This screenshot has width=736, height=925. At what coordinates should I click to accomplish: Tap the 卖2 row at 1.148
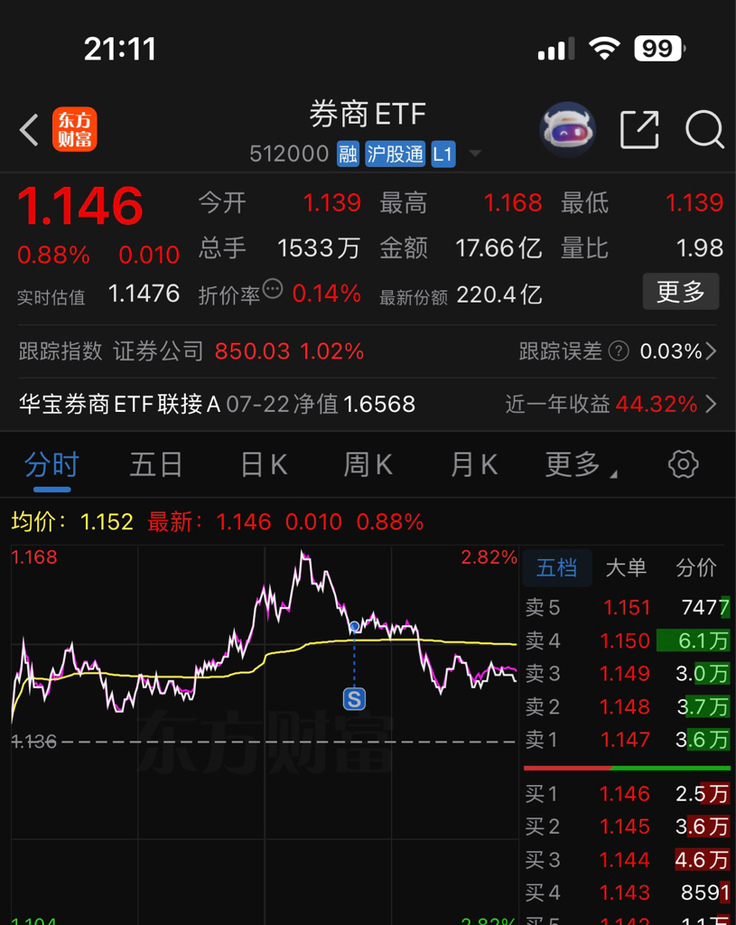pos(628,706)
